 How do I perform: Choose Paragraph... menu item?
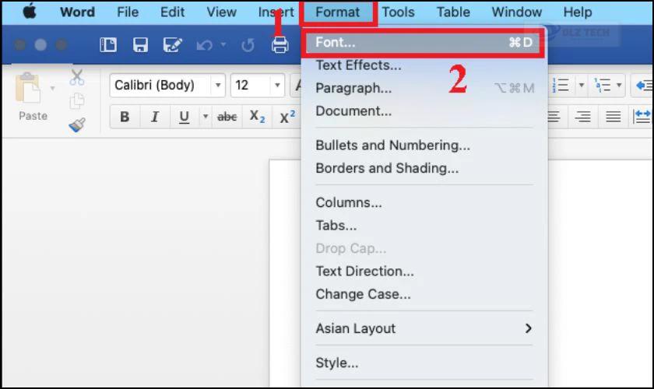tap(424, 88)
